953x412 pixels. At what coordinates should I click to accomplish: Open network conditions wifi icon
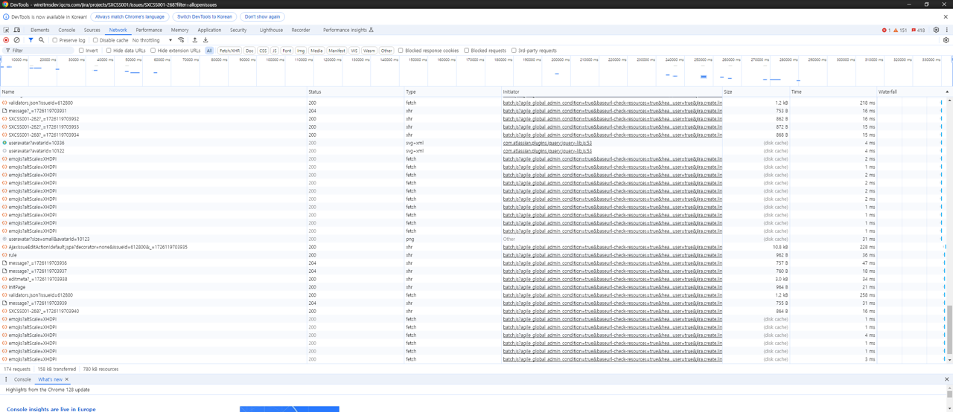coord(181,40)
